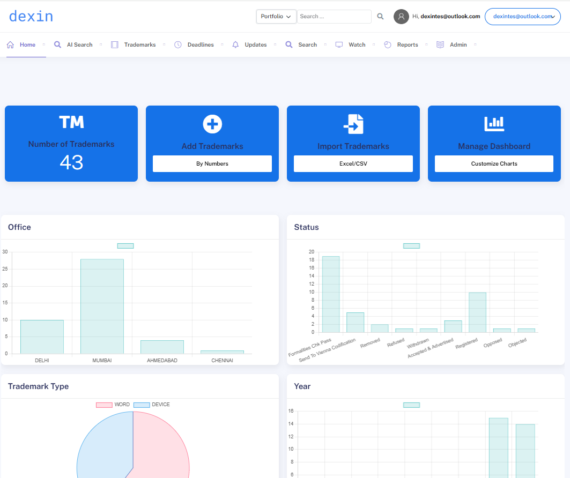Open the Trademarks menu
570x478 pixels.
click(140, 44)
